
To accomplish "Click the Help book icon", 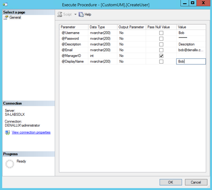I will (81, 14).
